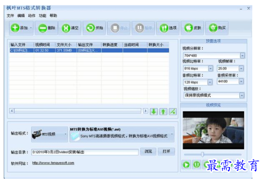Click the list's left scroll arrow

(12, 111)
